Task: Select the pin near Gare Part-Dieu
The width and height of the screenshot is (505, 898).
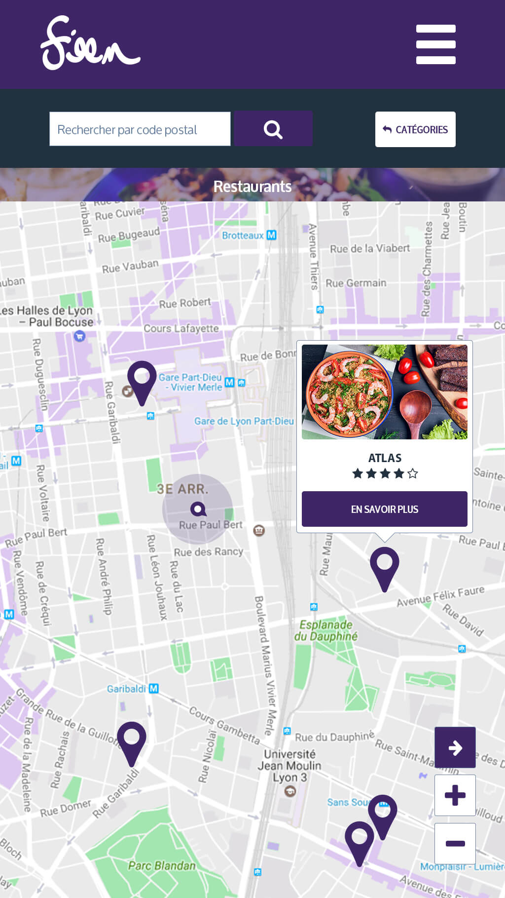Action: (142, 383)
